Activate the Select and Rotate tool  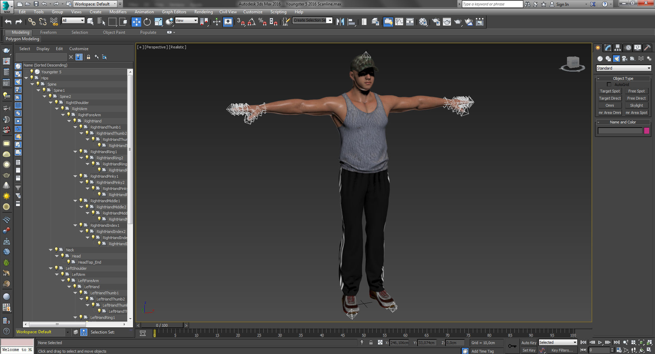click(x=147, y=22)
